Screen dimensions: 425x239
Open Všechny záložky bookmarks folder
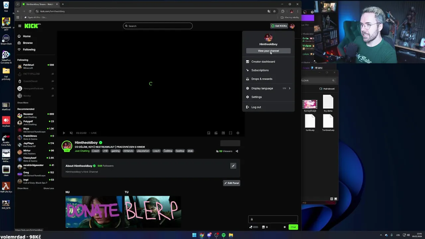click(x=290, y=17)
